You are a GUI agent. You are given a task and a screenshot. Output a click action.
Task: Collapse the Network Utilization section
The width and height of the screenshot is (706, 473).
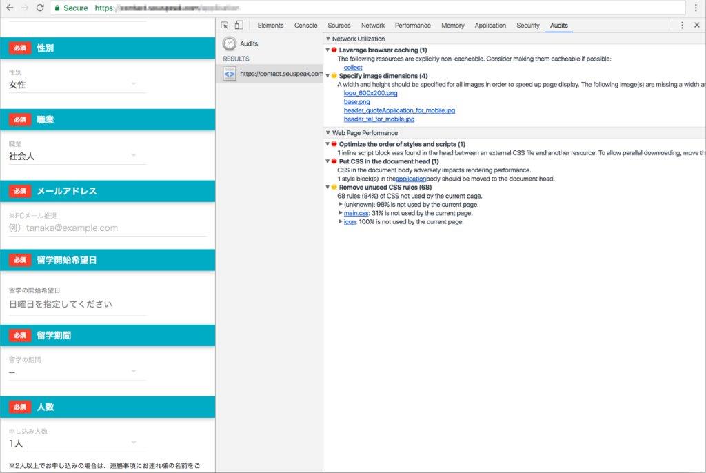[327, 39]
